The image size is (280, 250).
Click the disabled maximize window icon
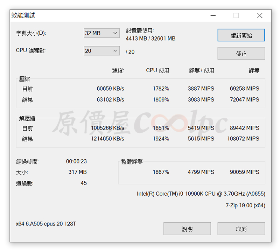(236, 15)
